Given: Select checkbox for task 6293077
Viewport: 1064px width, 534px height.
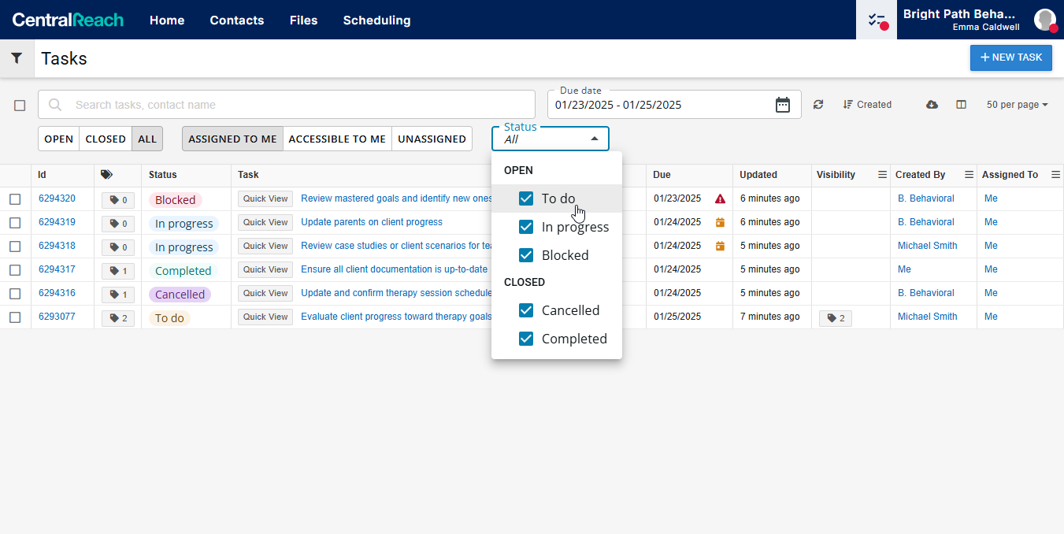Looking at the screenshot, I should tap(15, 317).
